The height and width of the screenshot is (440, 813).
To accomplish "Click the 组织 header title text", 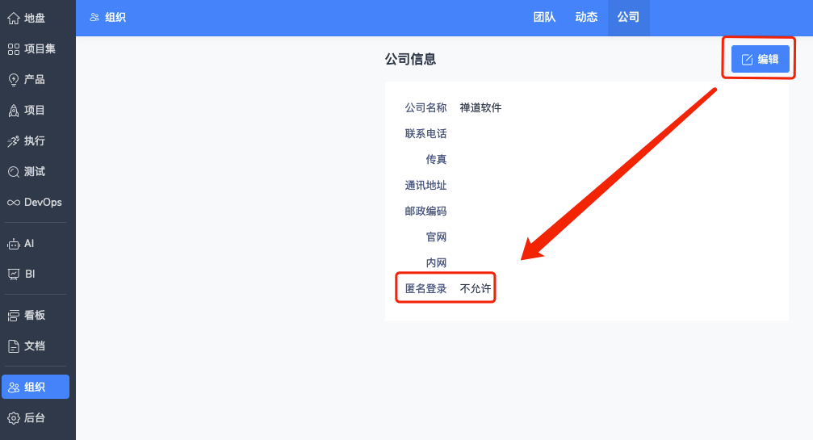I will tap(115, 17).
